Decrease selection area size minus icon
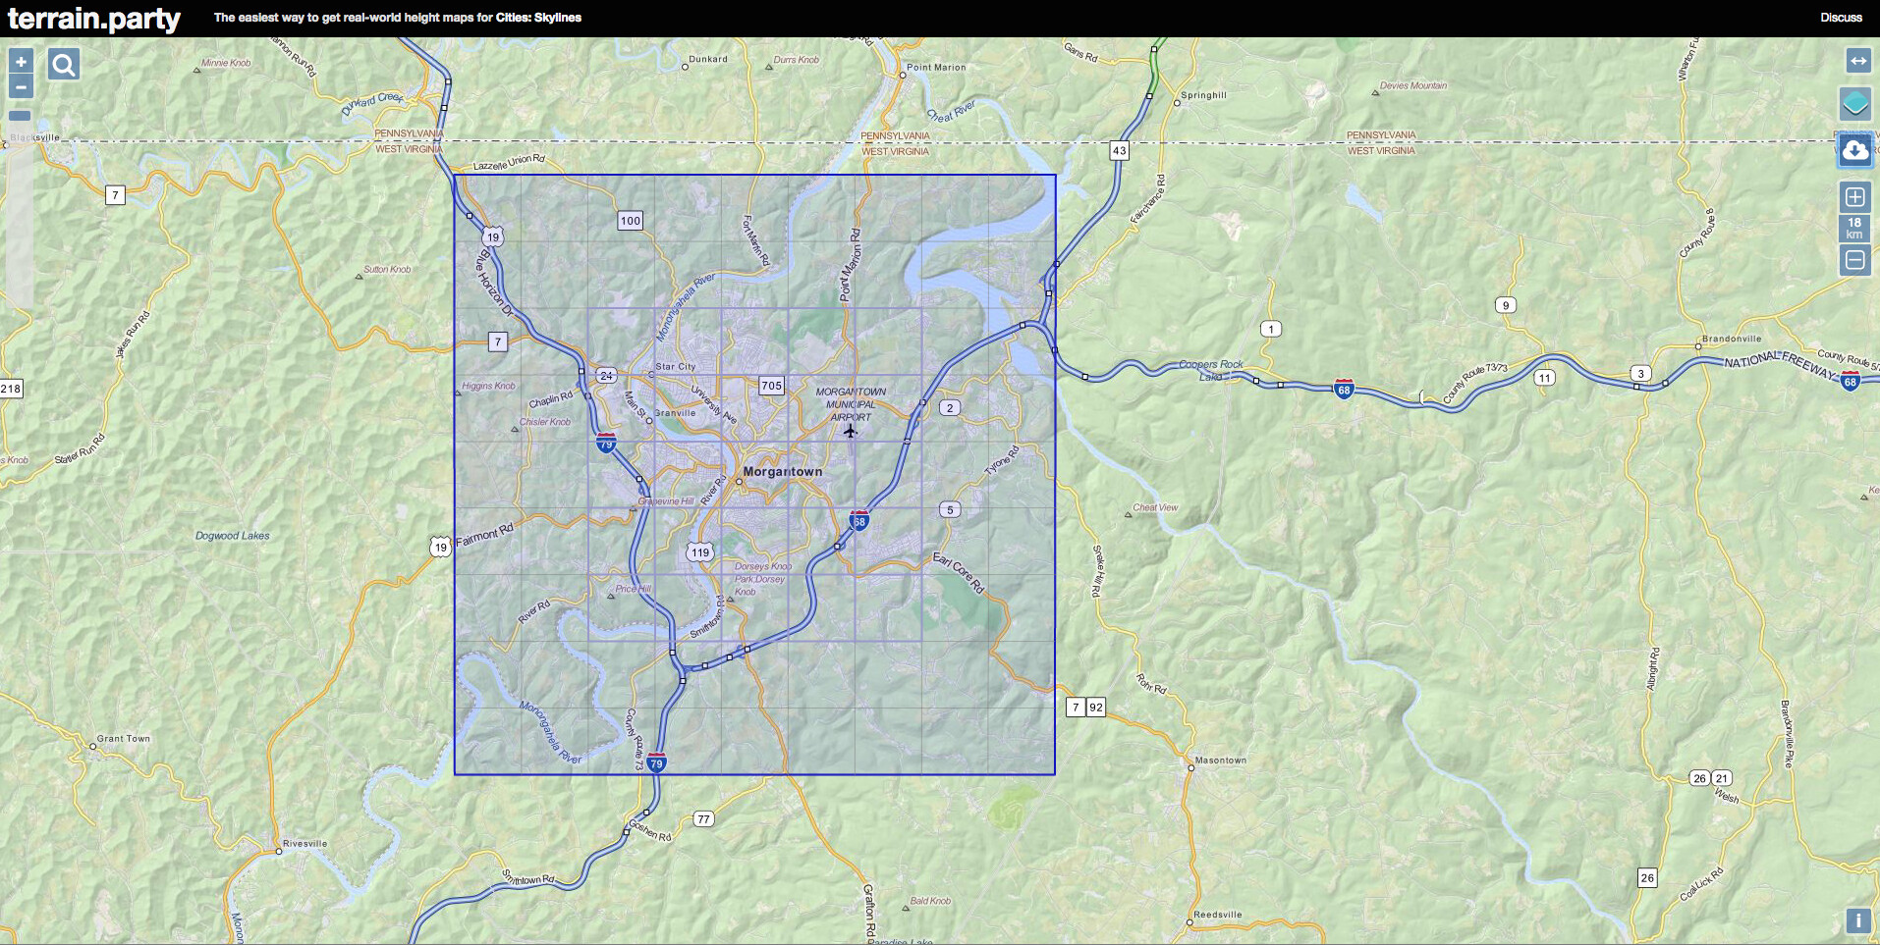This screenshot has height=945, width=1880. point(1854,260)
